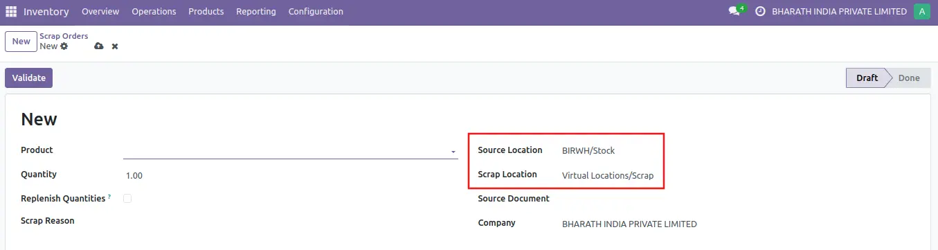Open the Operations menu
Viewport: 938px width, 250px height.
point(154,12)
